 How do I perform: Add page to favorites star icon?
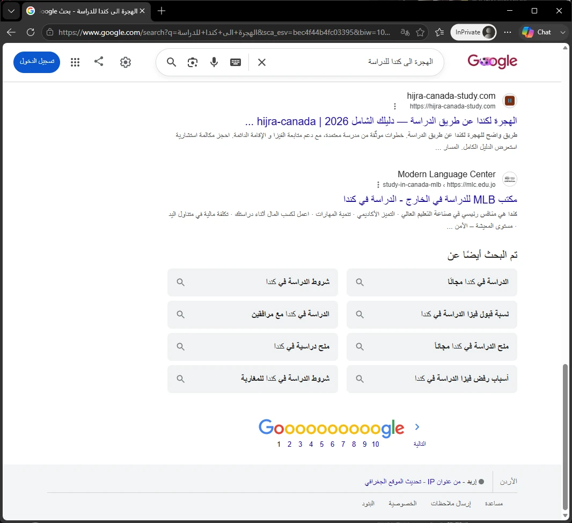pyautogui.click(x=420, y=32)
